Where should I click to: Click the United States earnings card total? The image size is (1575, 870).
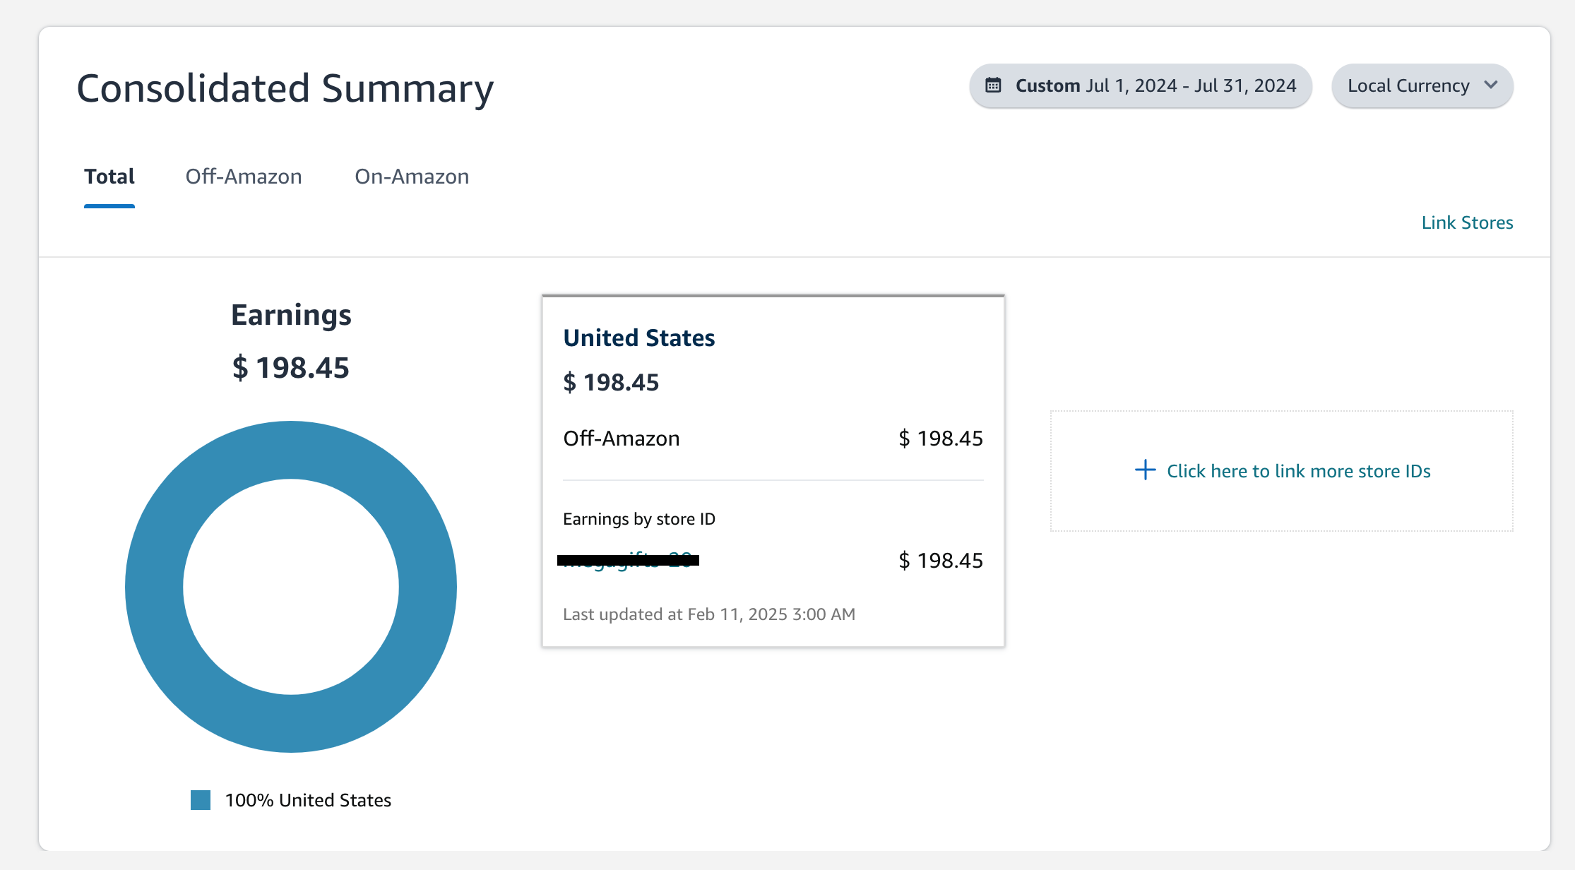click(x=611, y=383)
